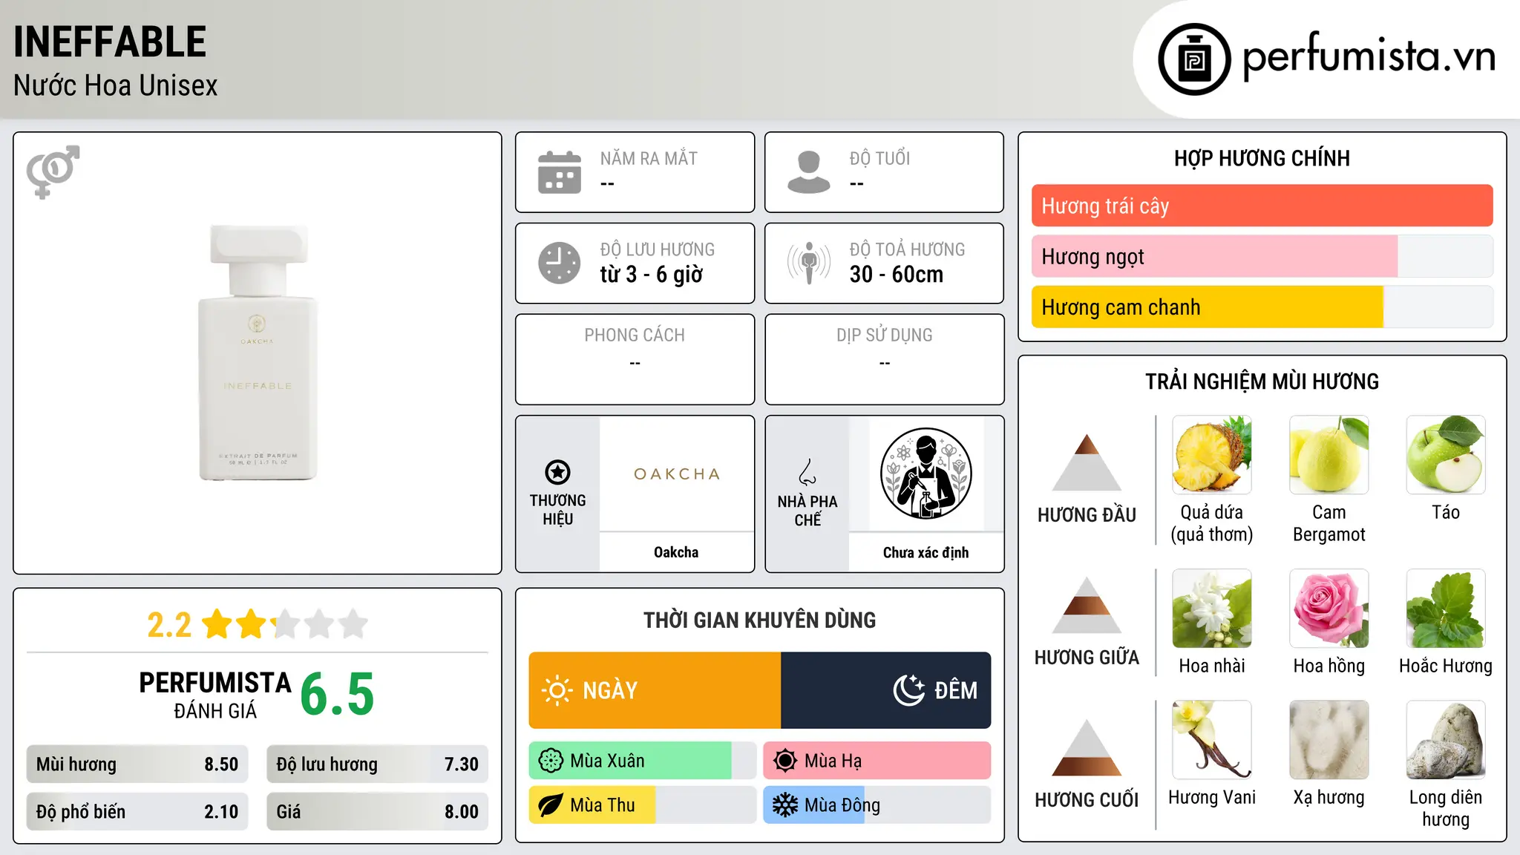Click the leaf icon for Mùa Thu
The height and width of the screenshot is (855, 1520).
[551, 805]
